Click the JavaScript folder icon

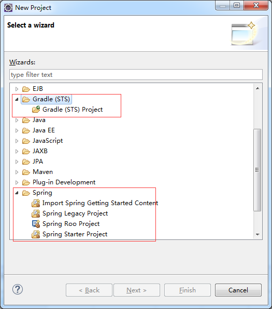pos(26,141)
